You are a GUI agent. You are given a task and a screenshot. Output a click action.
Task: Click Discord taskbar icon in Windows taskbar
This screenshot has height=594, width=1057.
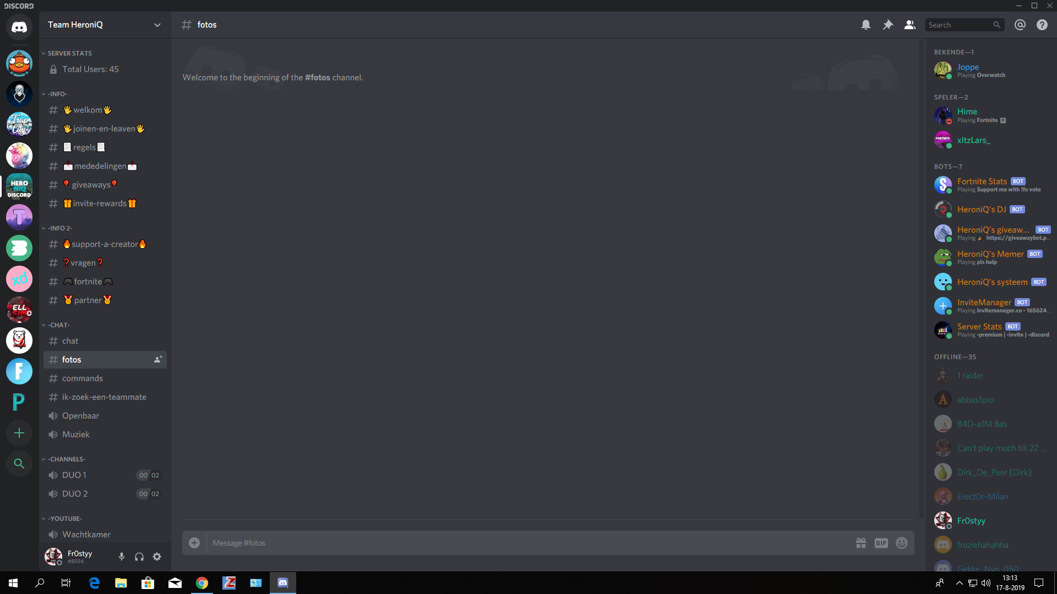tap(283, 582)
